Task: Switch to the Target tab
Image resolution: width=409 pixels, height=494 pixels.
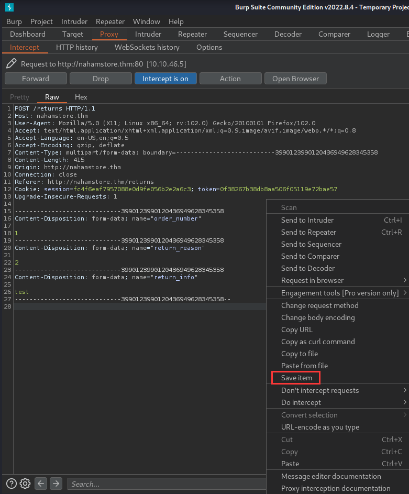Action: pos(73,34)
